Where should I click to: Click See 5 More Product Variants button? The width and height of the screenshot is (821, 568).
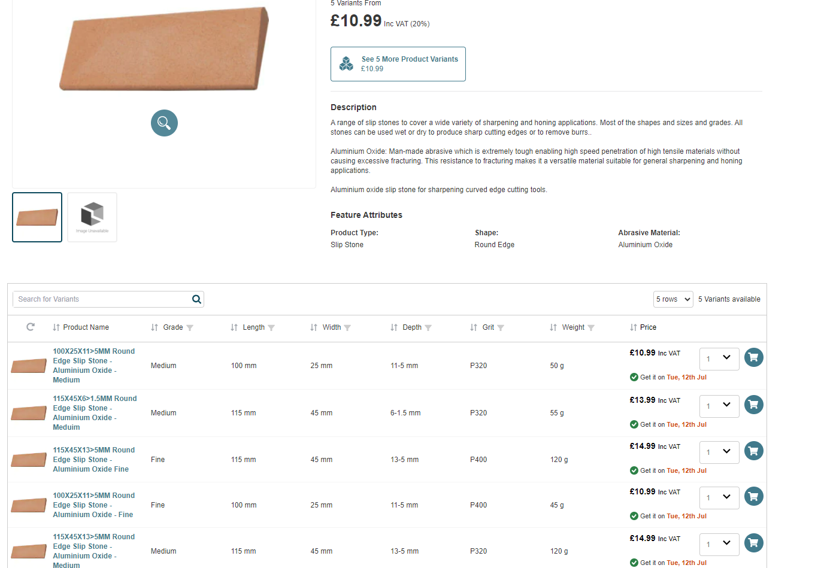pyautogui.click(x=398, y=64)
